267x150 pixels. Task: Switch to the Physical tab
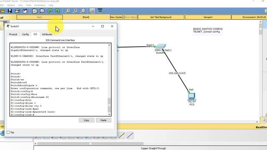pos(13,34)
